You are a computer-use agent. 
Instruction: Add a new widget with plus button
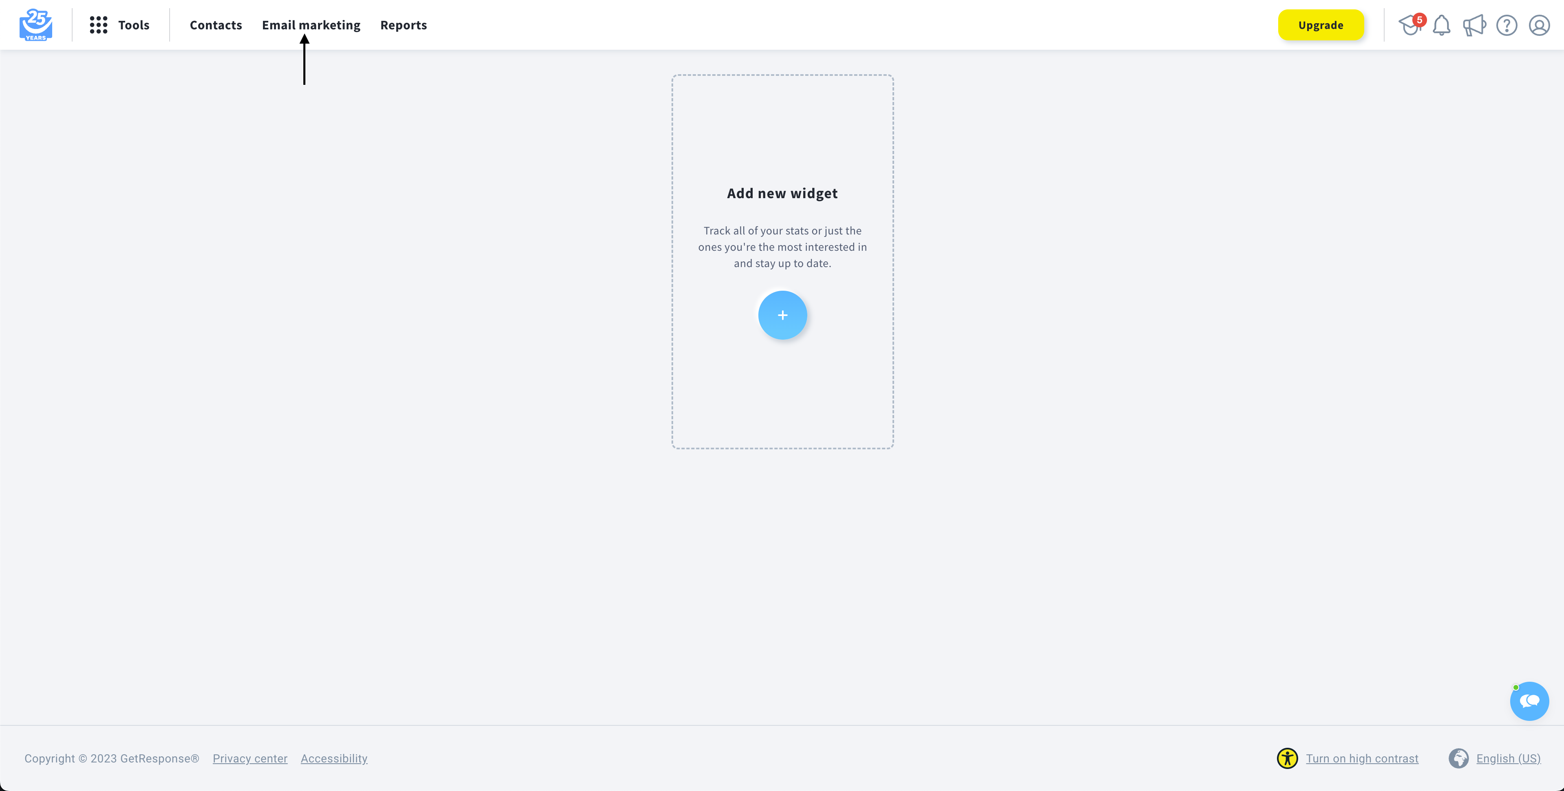(x=782, y=315)
